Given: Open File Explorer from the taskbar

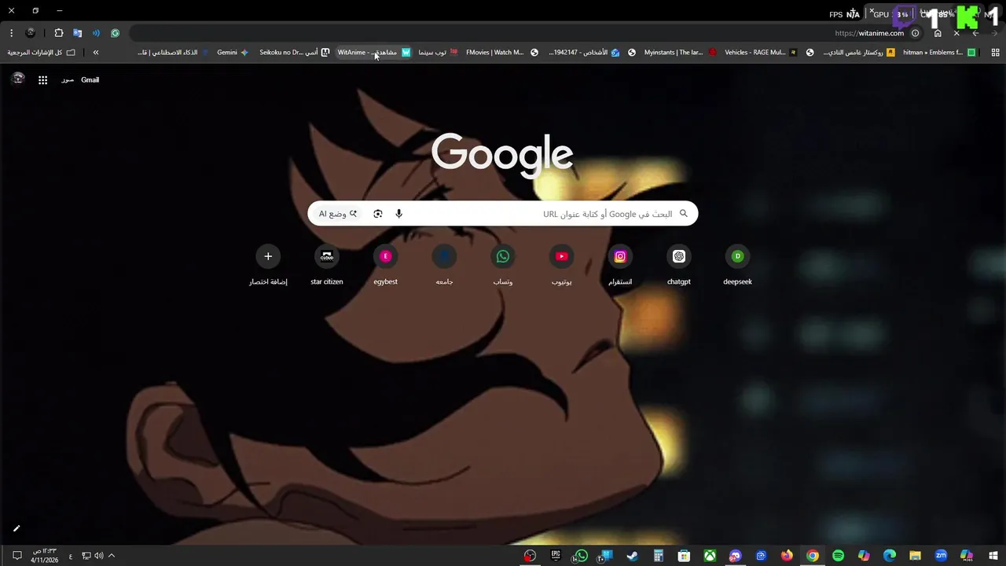Looking at the screenshot, I should [915, 556].
